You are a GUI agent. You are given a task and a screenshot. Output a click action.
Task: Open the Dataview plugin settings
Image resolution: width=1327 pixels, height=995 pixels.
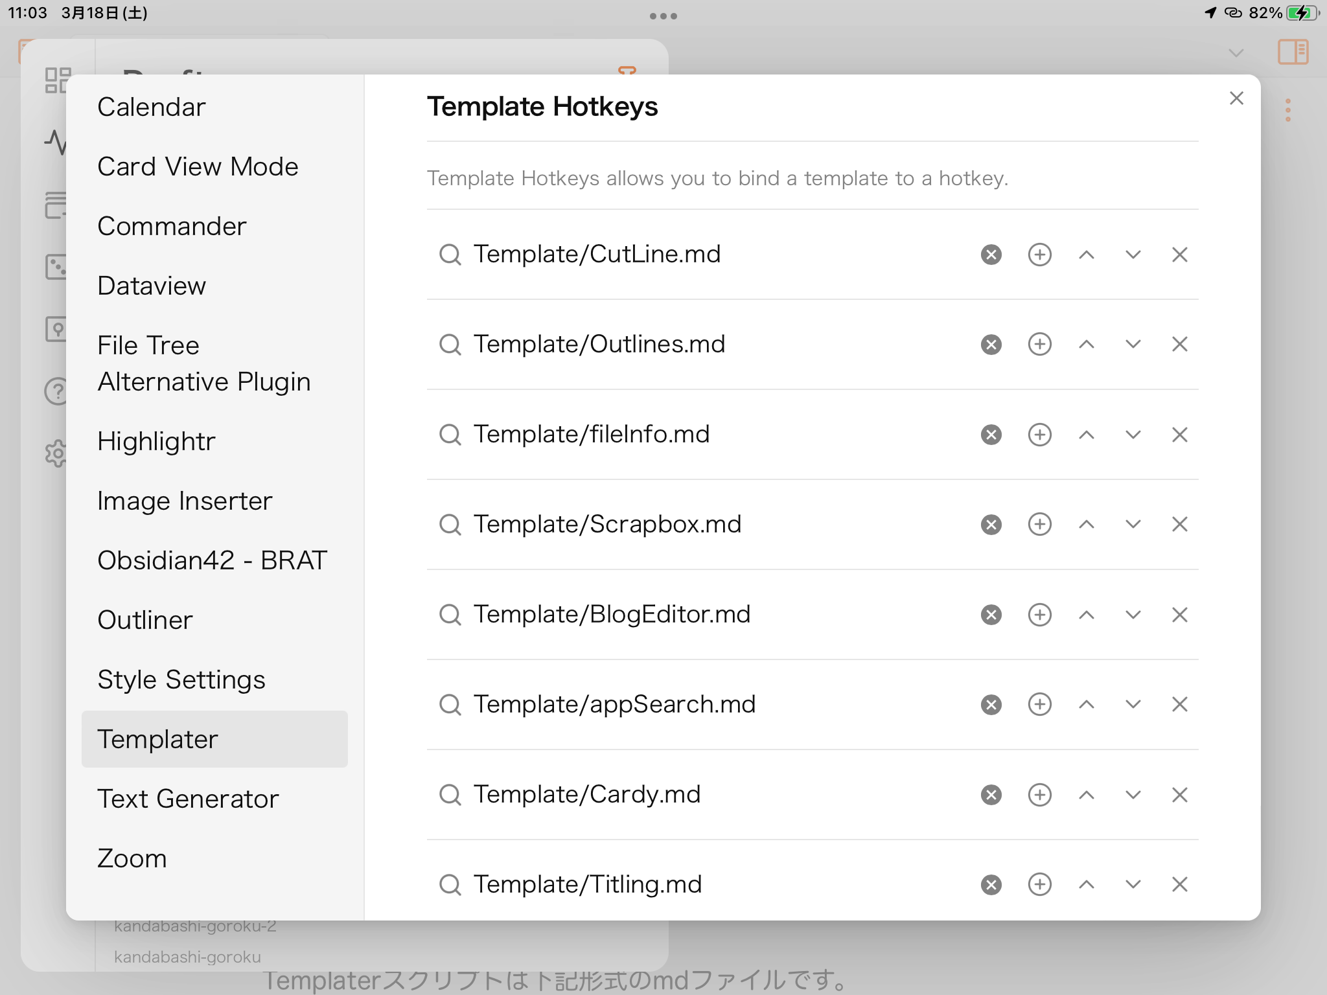(x=152, y=286)
